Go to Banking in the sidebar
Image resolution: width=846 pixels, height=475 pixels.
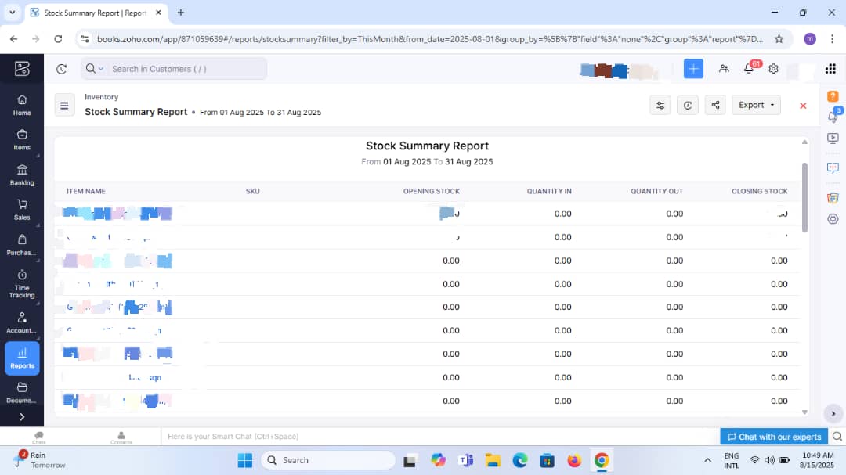22,175
